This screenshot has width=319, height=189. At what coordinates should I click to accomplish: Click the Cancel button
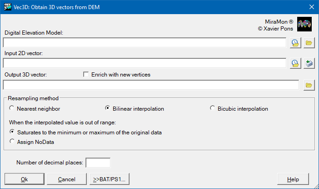(67, 179)
